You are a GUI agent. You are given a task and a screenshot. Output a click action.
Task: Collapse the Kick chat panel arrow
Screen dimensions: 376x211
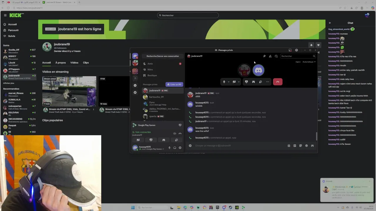(x=330, y=23)
